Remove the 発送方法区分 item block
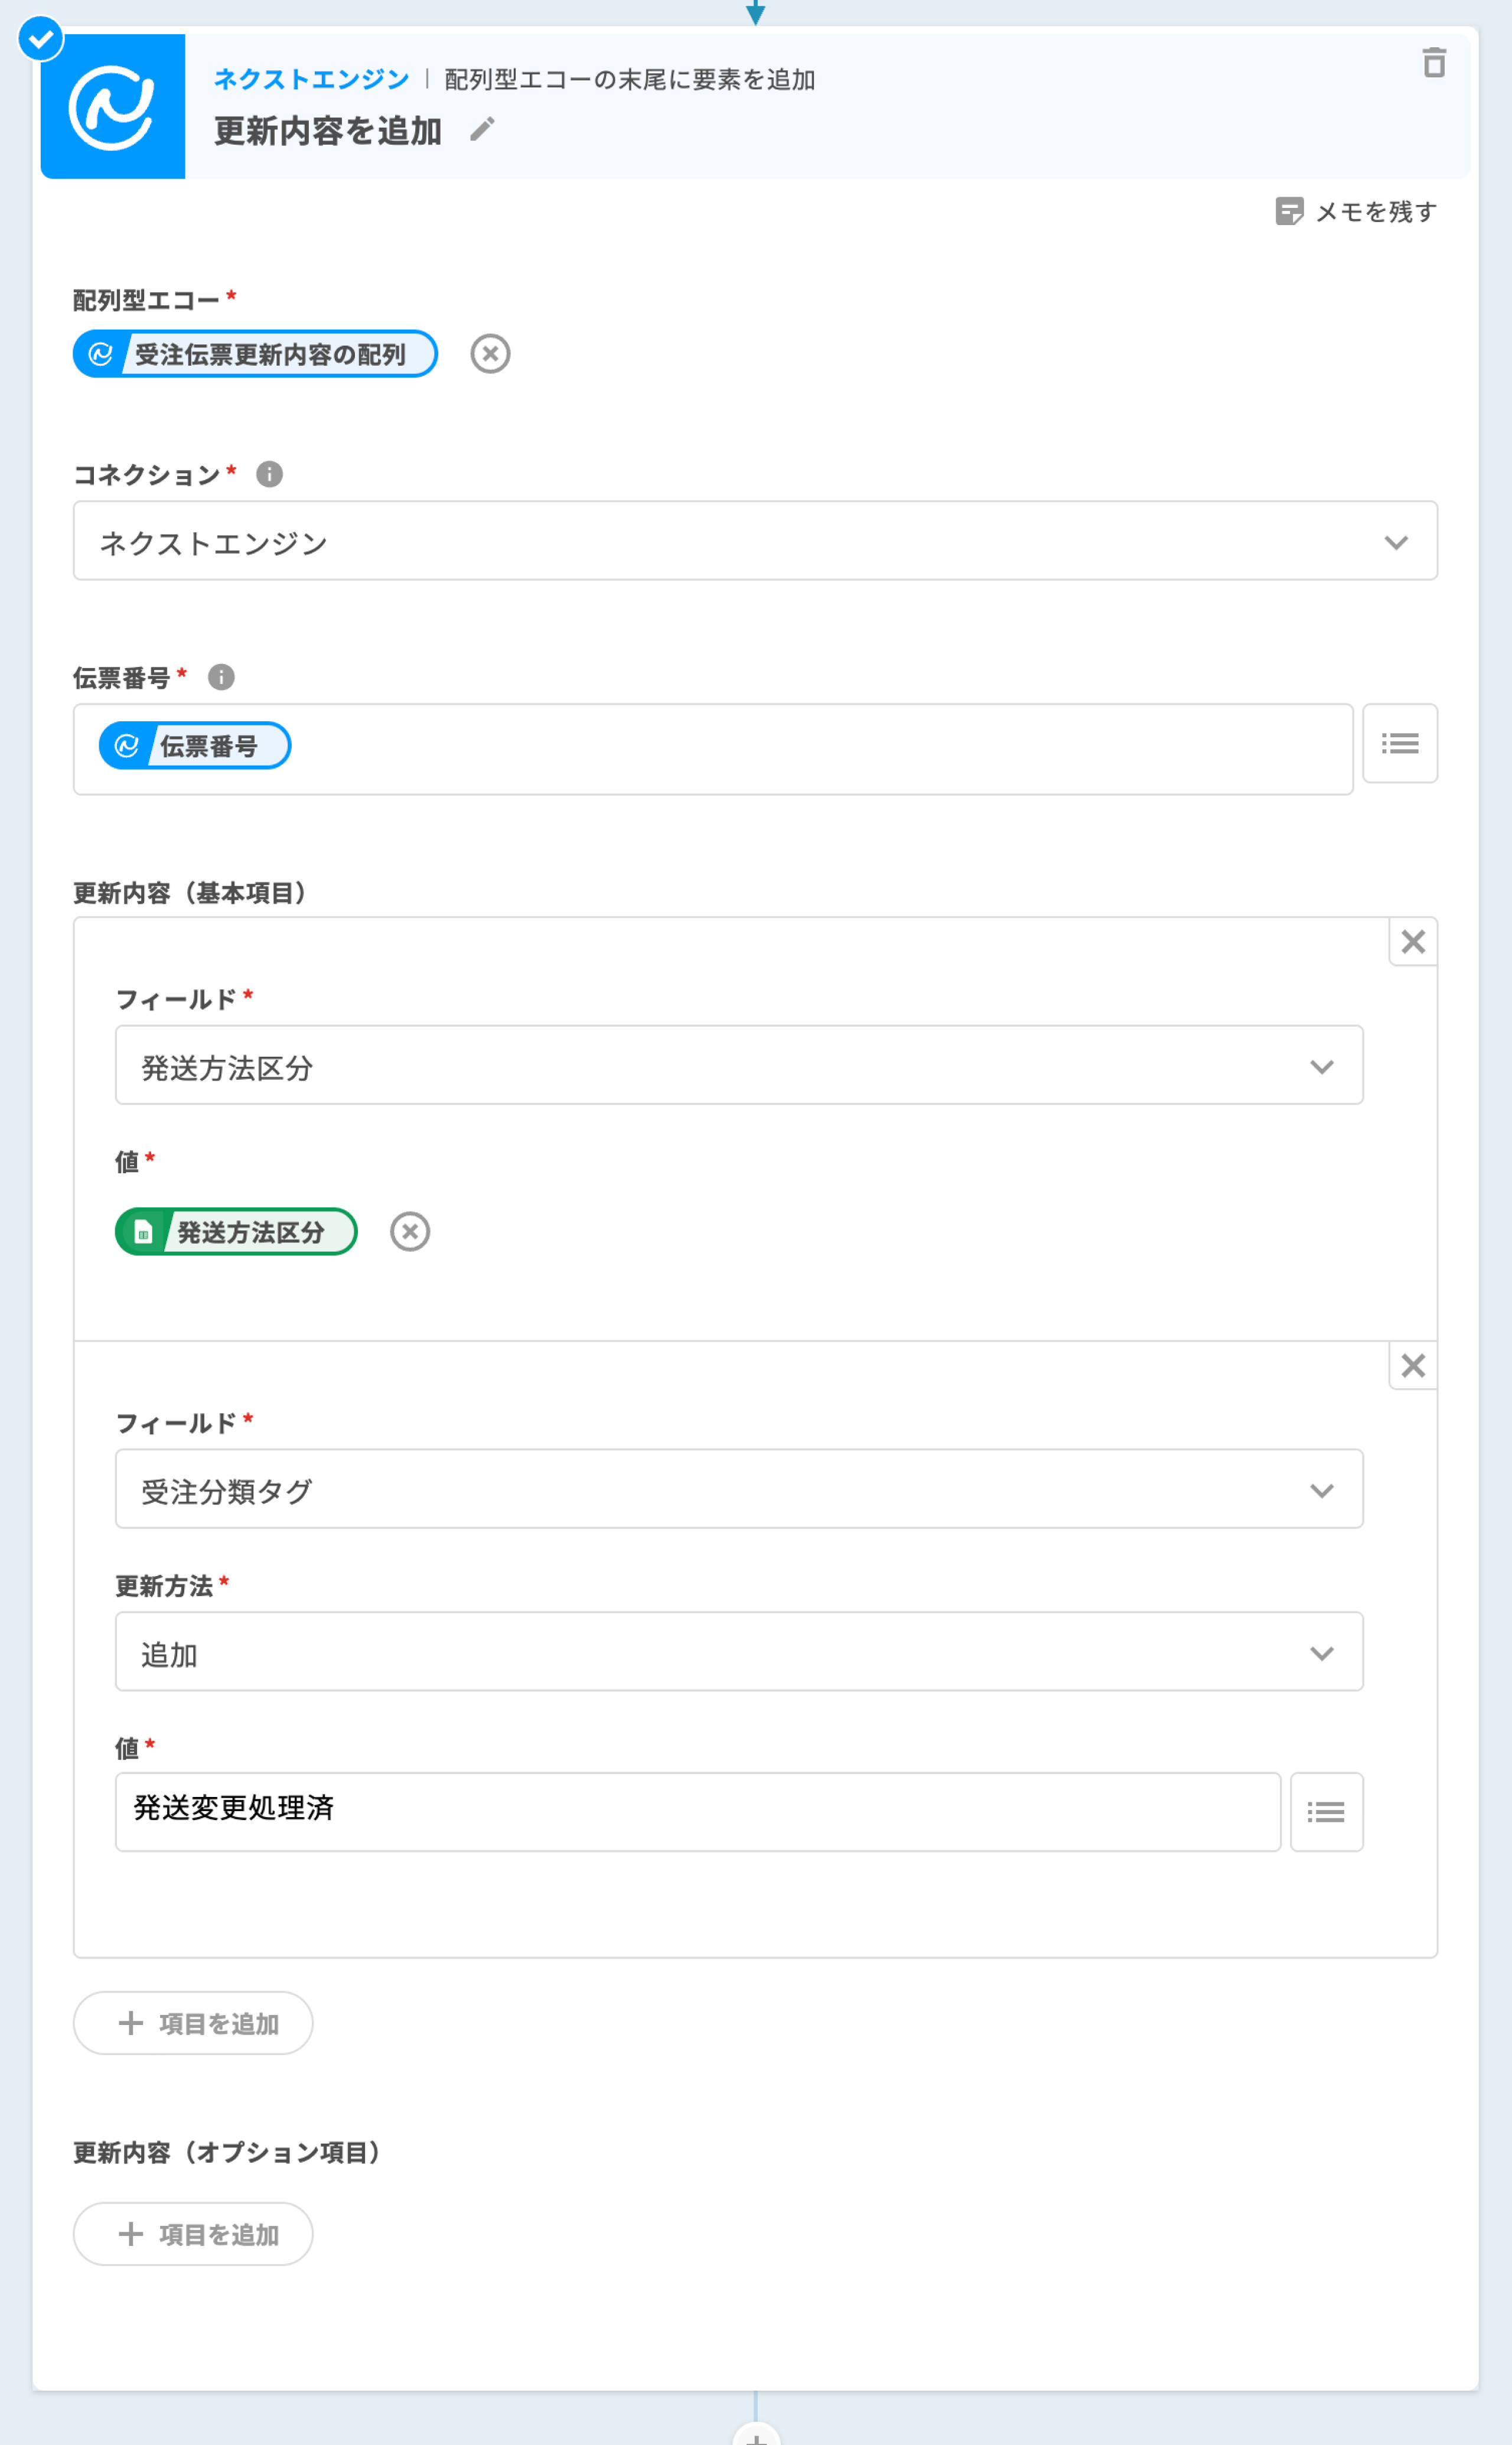This screenshot has width=1512, height=2445. 1412,941
